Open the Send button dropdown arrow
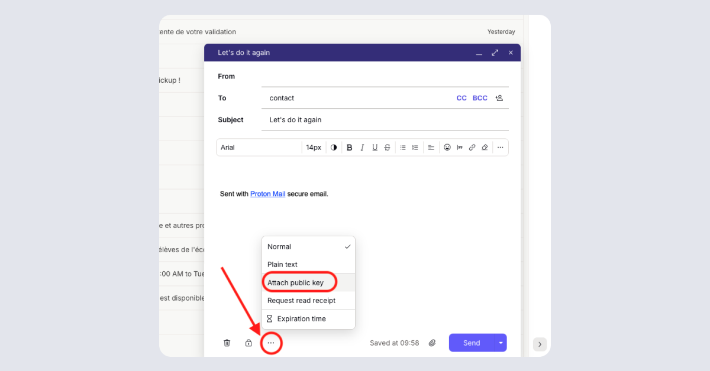710x371 pixels. click(x=501, y=343)
